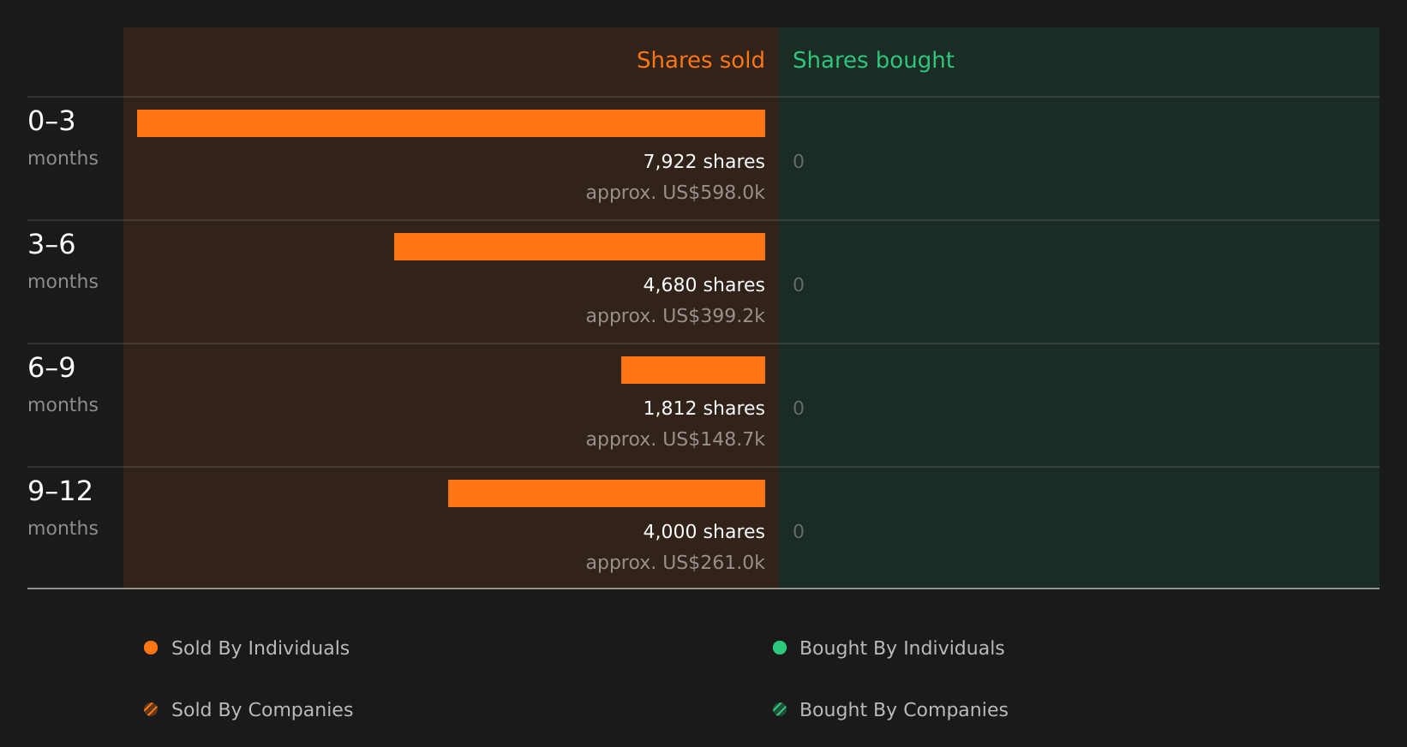Click the 3–6 months row label
1407x747 pixels.
63,261
